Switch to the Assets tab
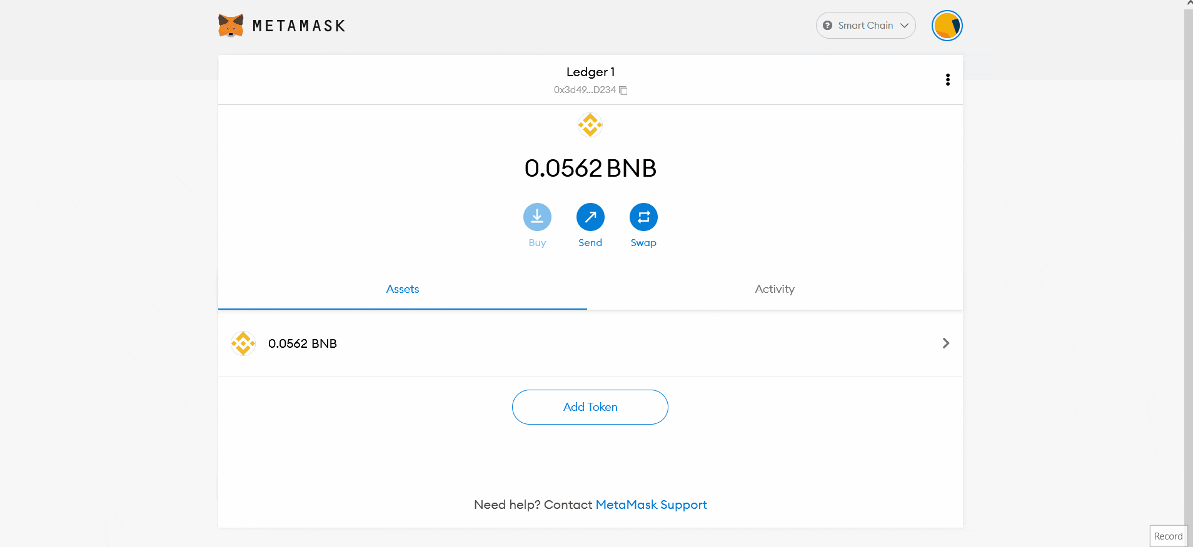This screenshot has width=1193, height=547. (403, 289)
